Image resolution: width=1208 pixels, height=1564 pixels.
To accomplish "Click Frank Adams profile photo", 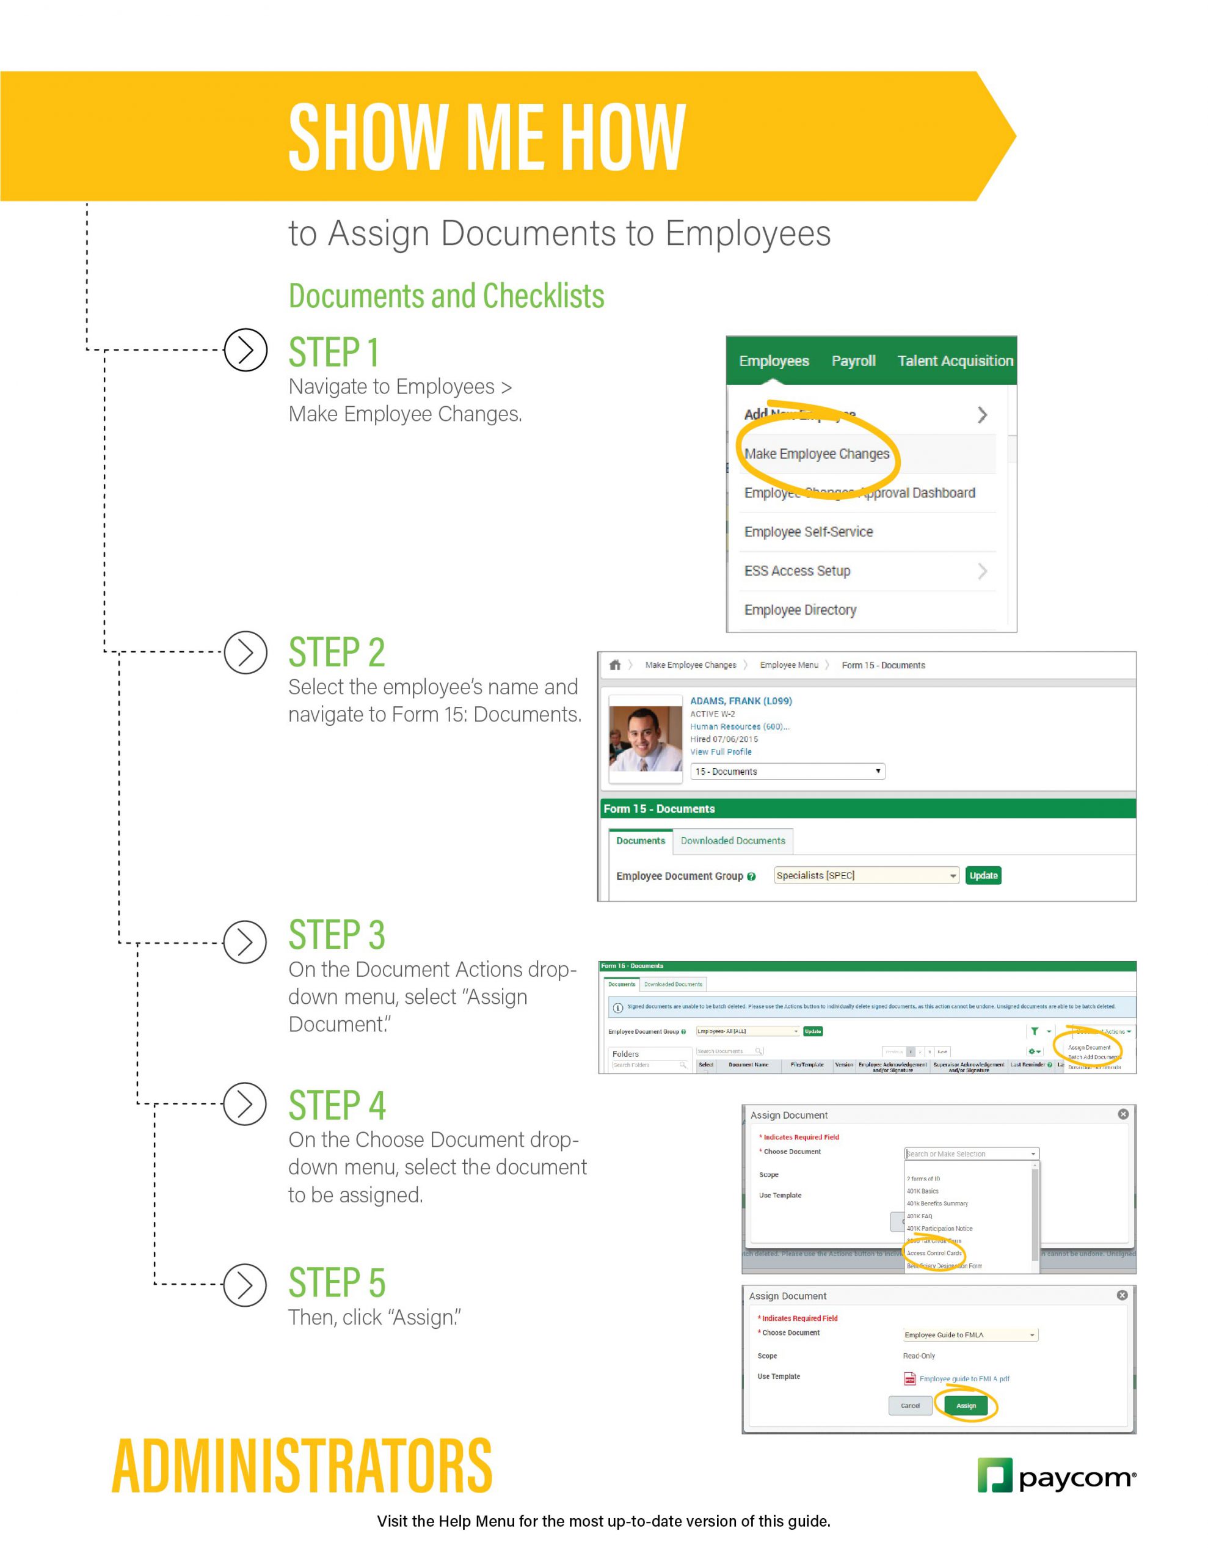I will 645,738.
